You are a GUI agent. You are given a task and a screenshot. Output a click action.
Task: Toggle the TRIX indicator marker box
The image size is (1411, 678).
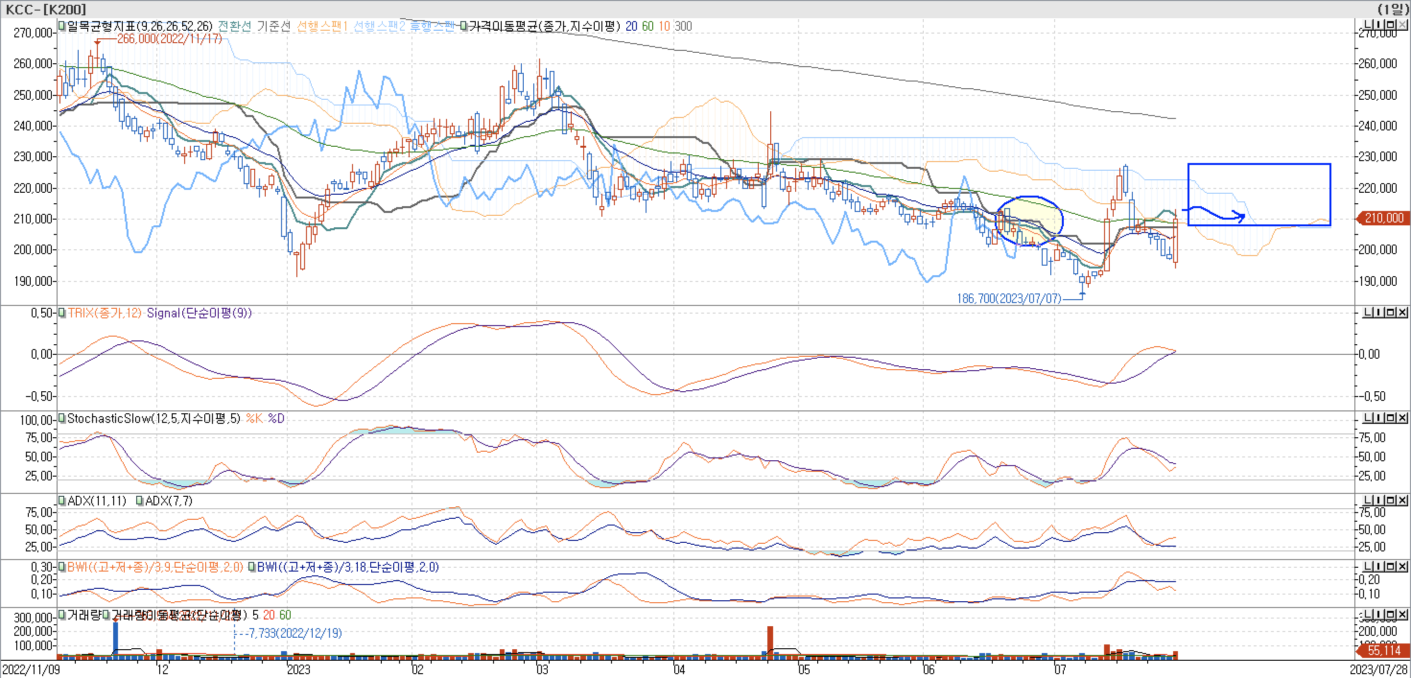click(62, 313)
